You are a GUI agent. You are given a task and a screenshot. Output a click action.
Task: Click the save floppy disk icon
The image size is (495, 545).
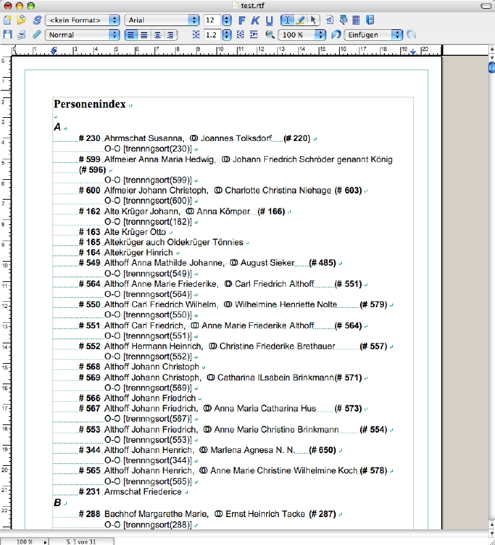point(7,35)
